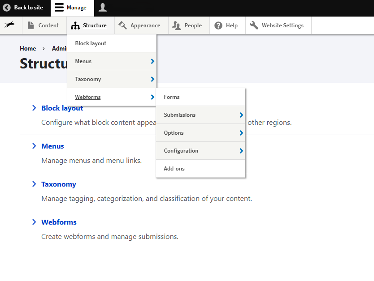
Task: Click 'Create webforms and manage submissions.' text
Action: coord(110,237)
